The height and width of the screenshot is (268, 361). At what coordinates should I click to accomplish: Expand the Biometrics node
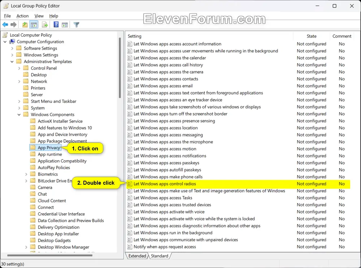pyautogui.click(x=26, y=174)
